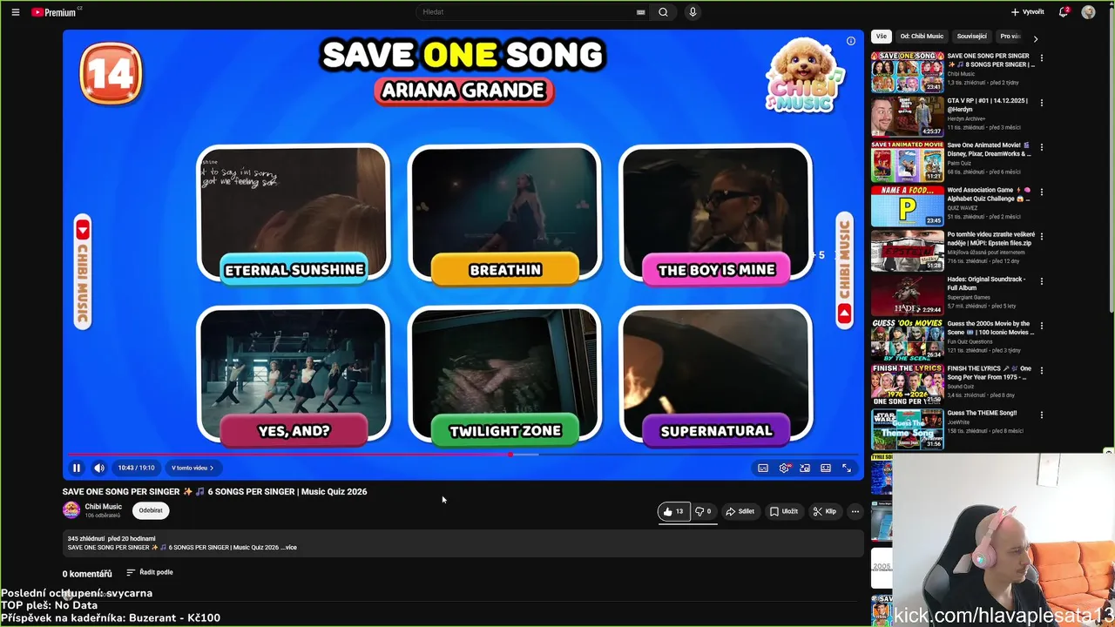Open options for 'FINISH THE LYRICS' suggestion
This screenshot has height=627, width=1115.
pos(1042,369)
